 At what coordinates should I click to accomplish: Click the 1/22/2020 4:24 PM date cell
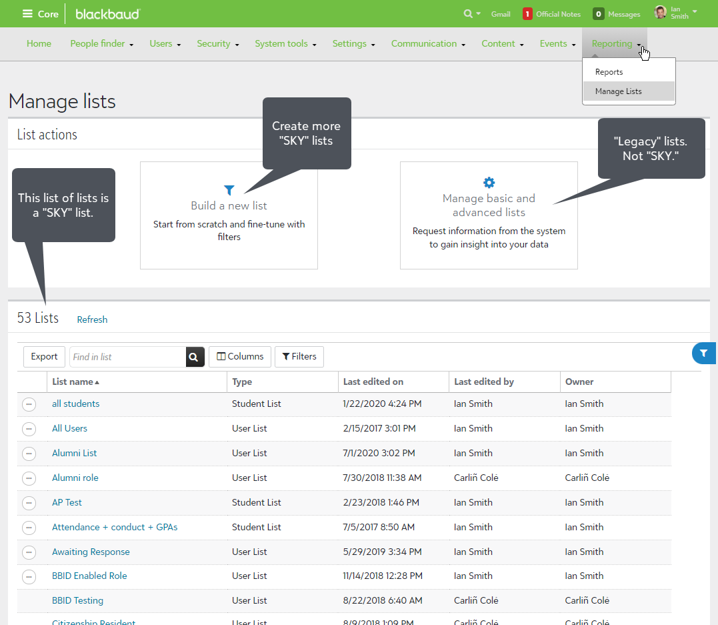point(383,404)
